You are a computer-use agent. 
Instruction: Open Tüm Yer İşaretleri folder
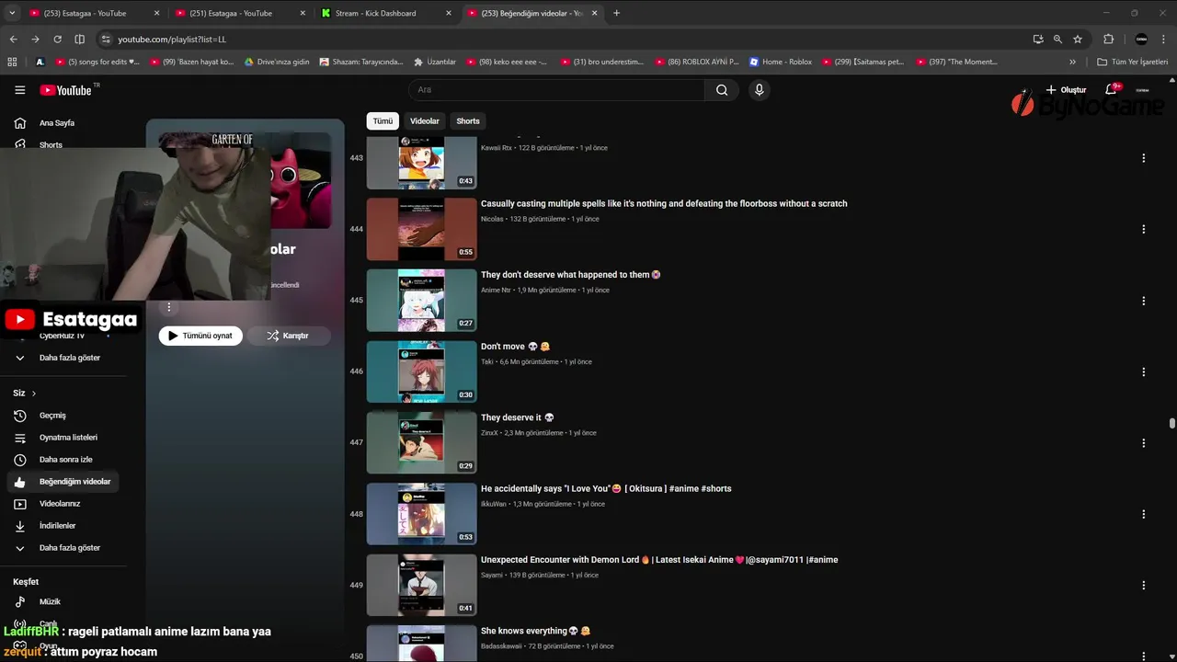[x=1133, y=62]
